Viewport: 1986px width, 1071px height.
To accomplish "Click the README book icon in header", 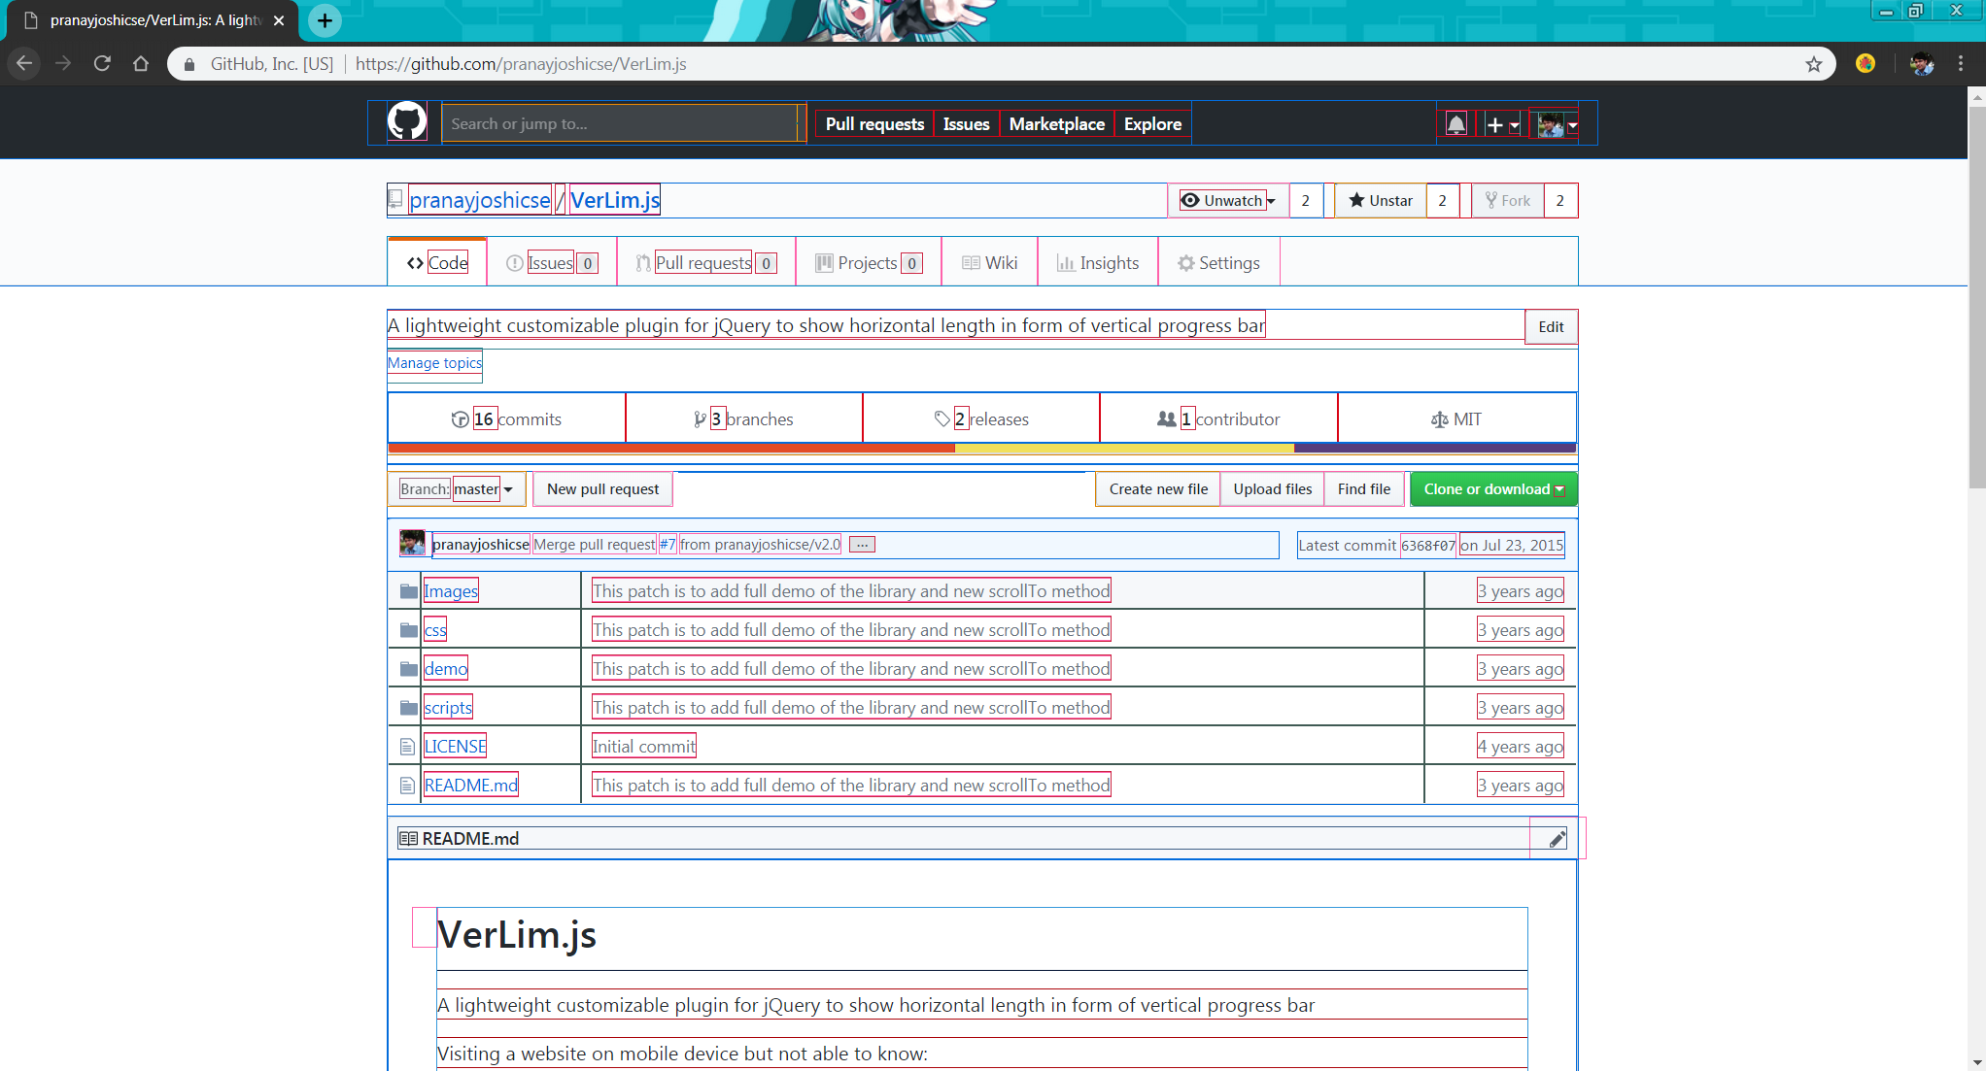I will point(408,839).
